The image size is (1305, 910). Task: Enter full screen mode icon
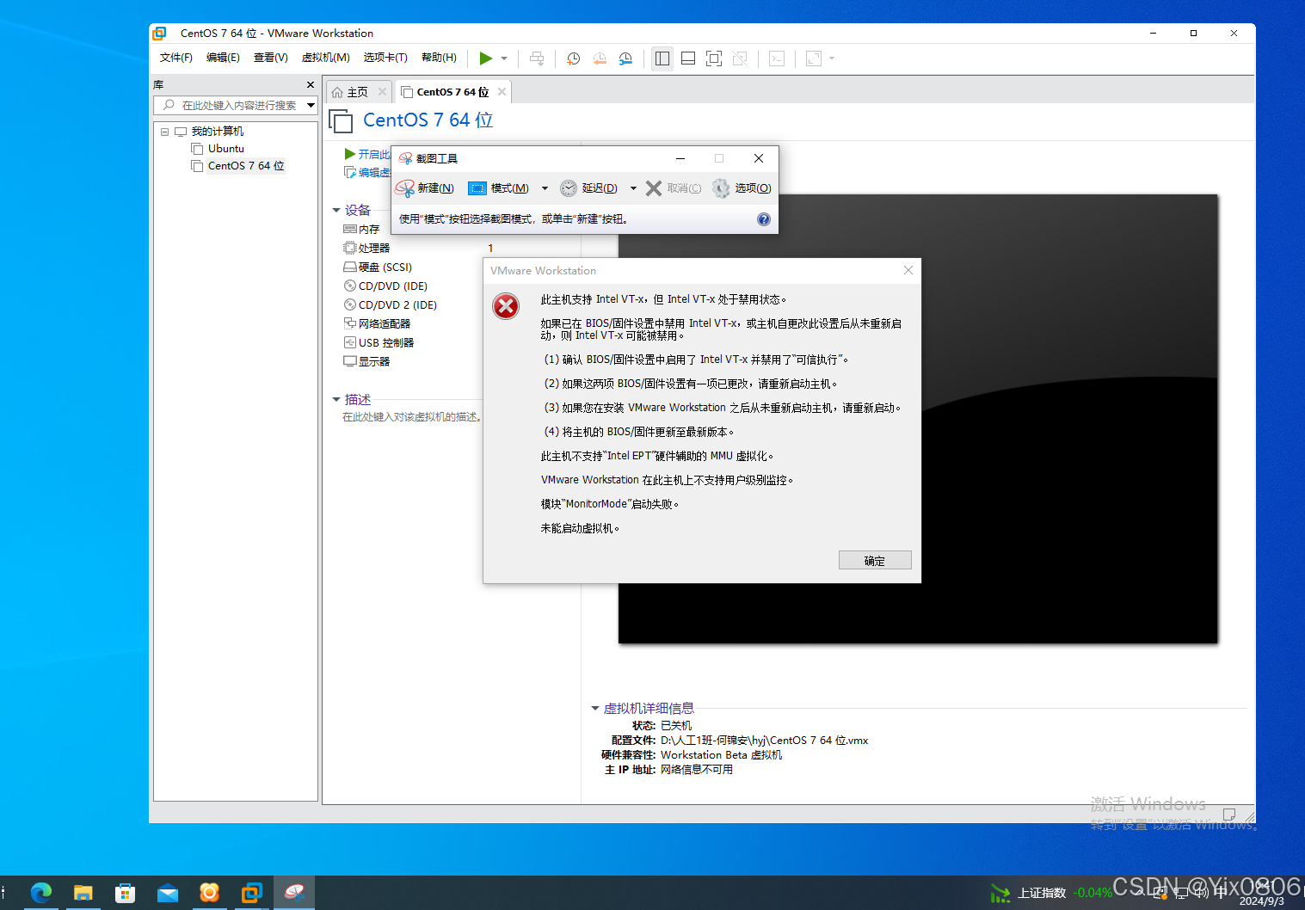click(714, 58)
